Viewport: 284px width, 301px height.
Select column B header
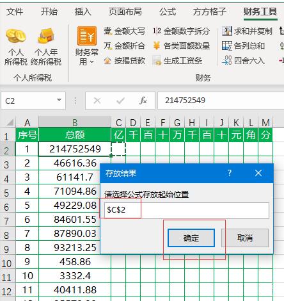(75, 122)
